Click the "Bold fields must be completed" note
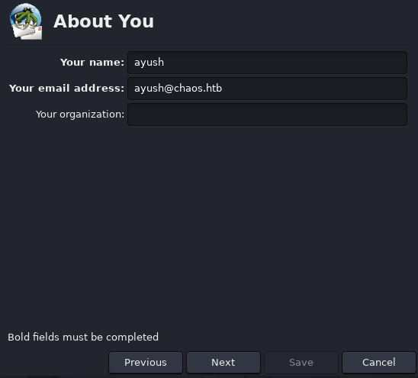This screenshot has height=378, width=418. coord(83,338)
